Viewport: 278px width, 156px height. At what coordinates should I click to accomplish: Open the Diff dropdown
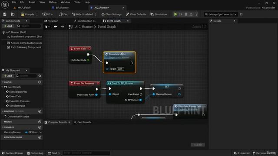pyautogui.click(x=47, y=14)
